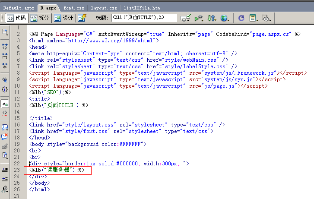Click the Wrap Tag pencil icon
The height and width of the screenshot is (199, 314).
[x=5, y=146]
